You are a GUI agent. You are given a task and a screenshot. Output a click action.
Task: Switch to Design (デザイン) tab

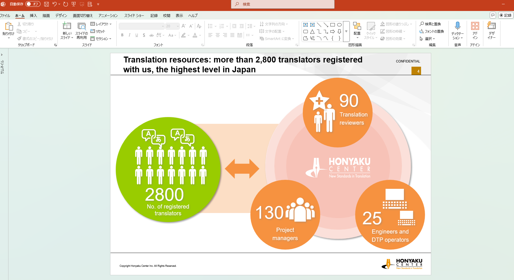click(61, 15)
